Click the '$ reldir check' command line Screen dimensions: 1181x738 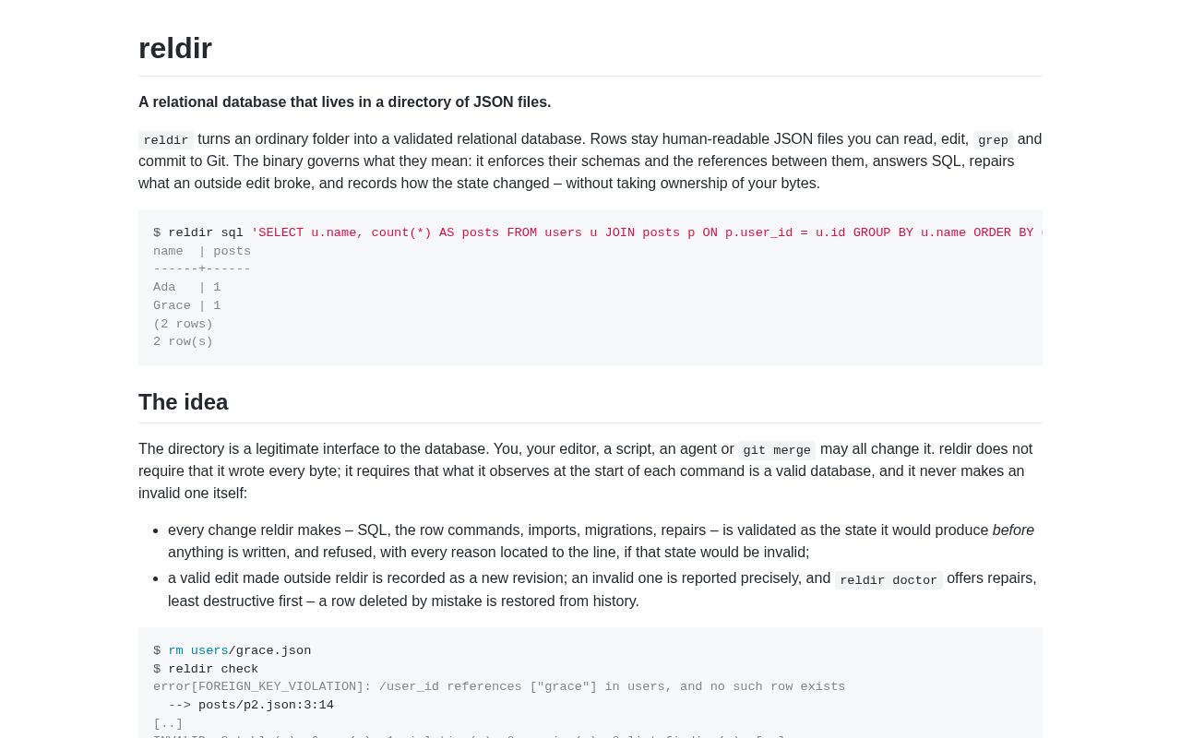pyautogui.click(x=206, y=669)
